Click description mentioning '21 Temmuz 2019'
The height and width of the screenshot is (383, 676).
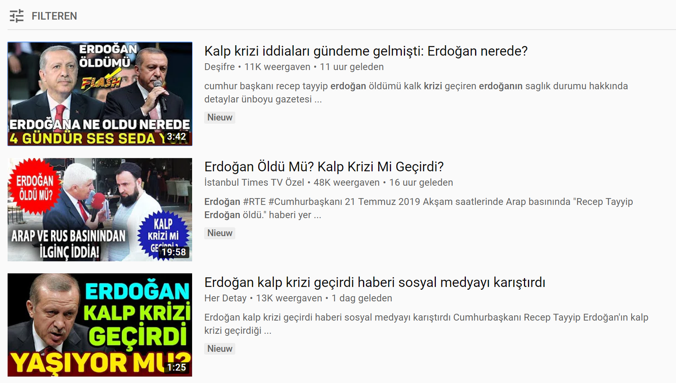pyautogui.click(x=418, y=208)
